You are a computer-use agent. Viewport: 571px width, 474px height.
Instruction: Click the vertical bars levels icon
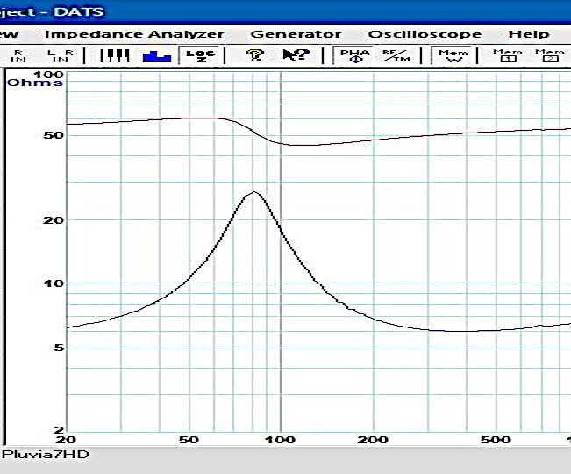pos(114,56)
